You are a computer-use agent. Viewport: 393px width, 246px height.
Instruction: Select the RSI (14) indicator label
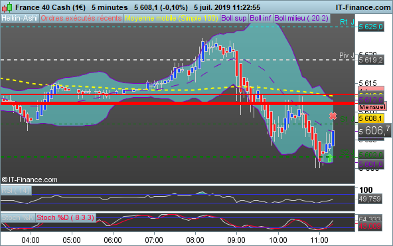16,191
